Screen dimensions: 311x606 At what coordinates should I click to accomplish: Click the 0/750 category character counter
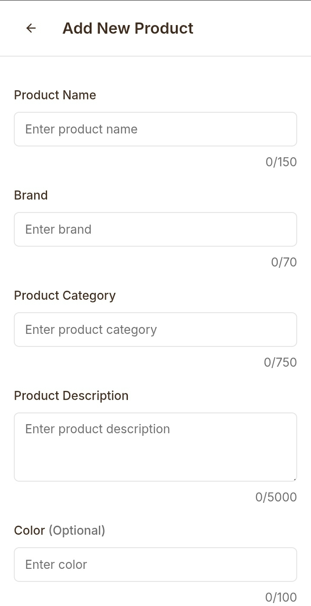280,362
